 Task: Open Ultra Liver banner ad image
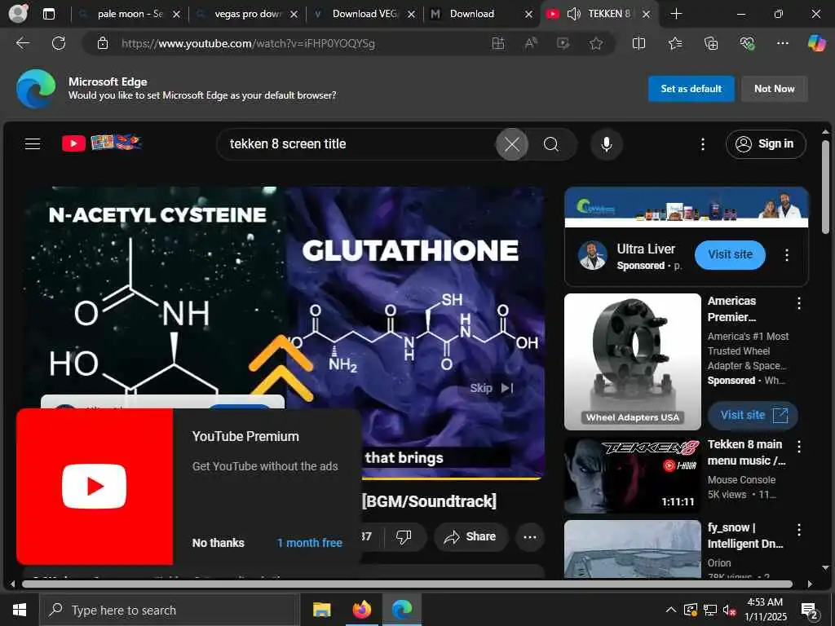(x=687, y=207)
